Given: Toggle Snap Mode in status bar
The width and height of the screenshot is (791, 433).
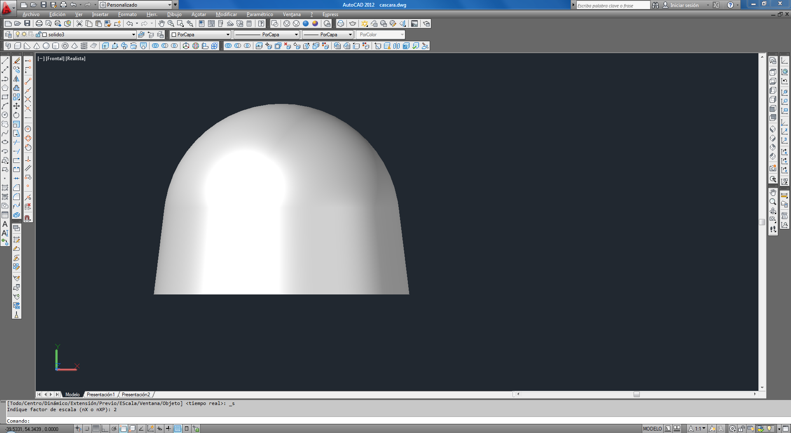Looking at the screenshot, I should pos(87,429).
